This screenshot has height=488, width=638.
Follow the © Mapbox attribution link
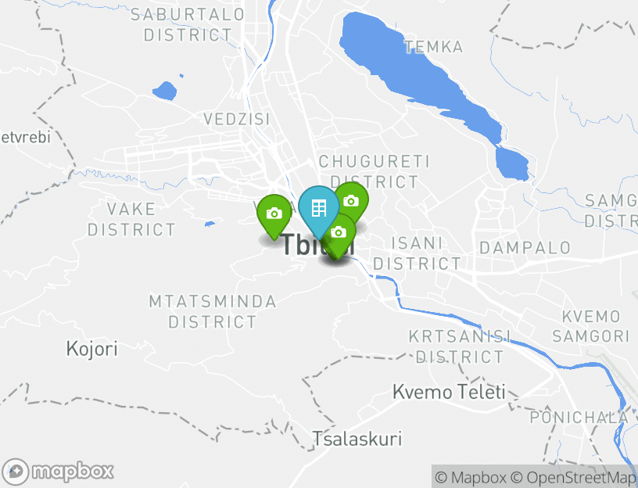[x=471, y=477]
